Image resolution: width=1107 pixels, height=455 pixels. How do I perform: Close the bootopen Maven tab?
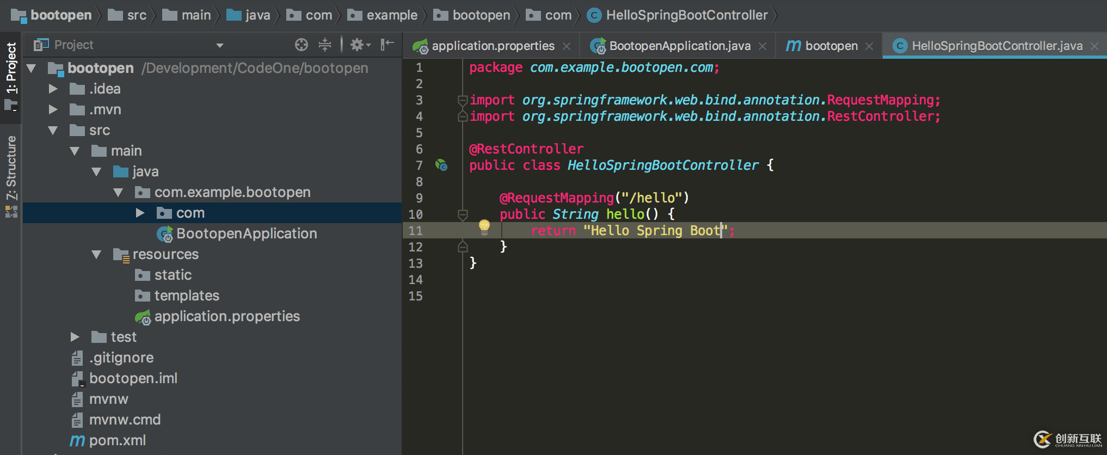pos(869,46)
